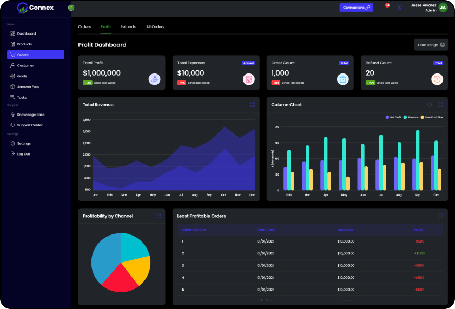Expand Profitability by Channel chart fullscreen
This screenshot has height=309, width=455.
coord(159,216)
